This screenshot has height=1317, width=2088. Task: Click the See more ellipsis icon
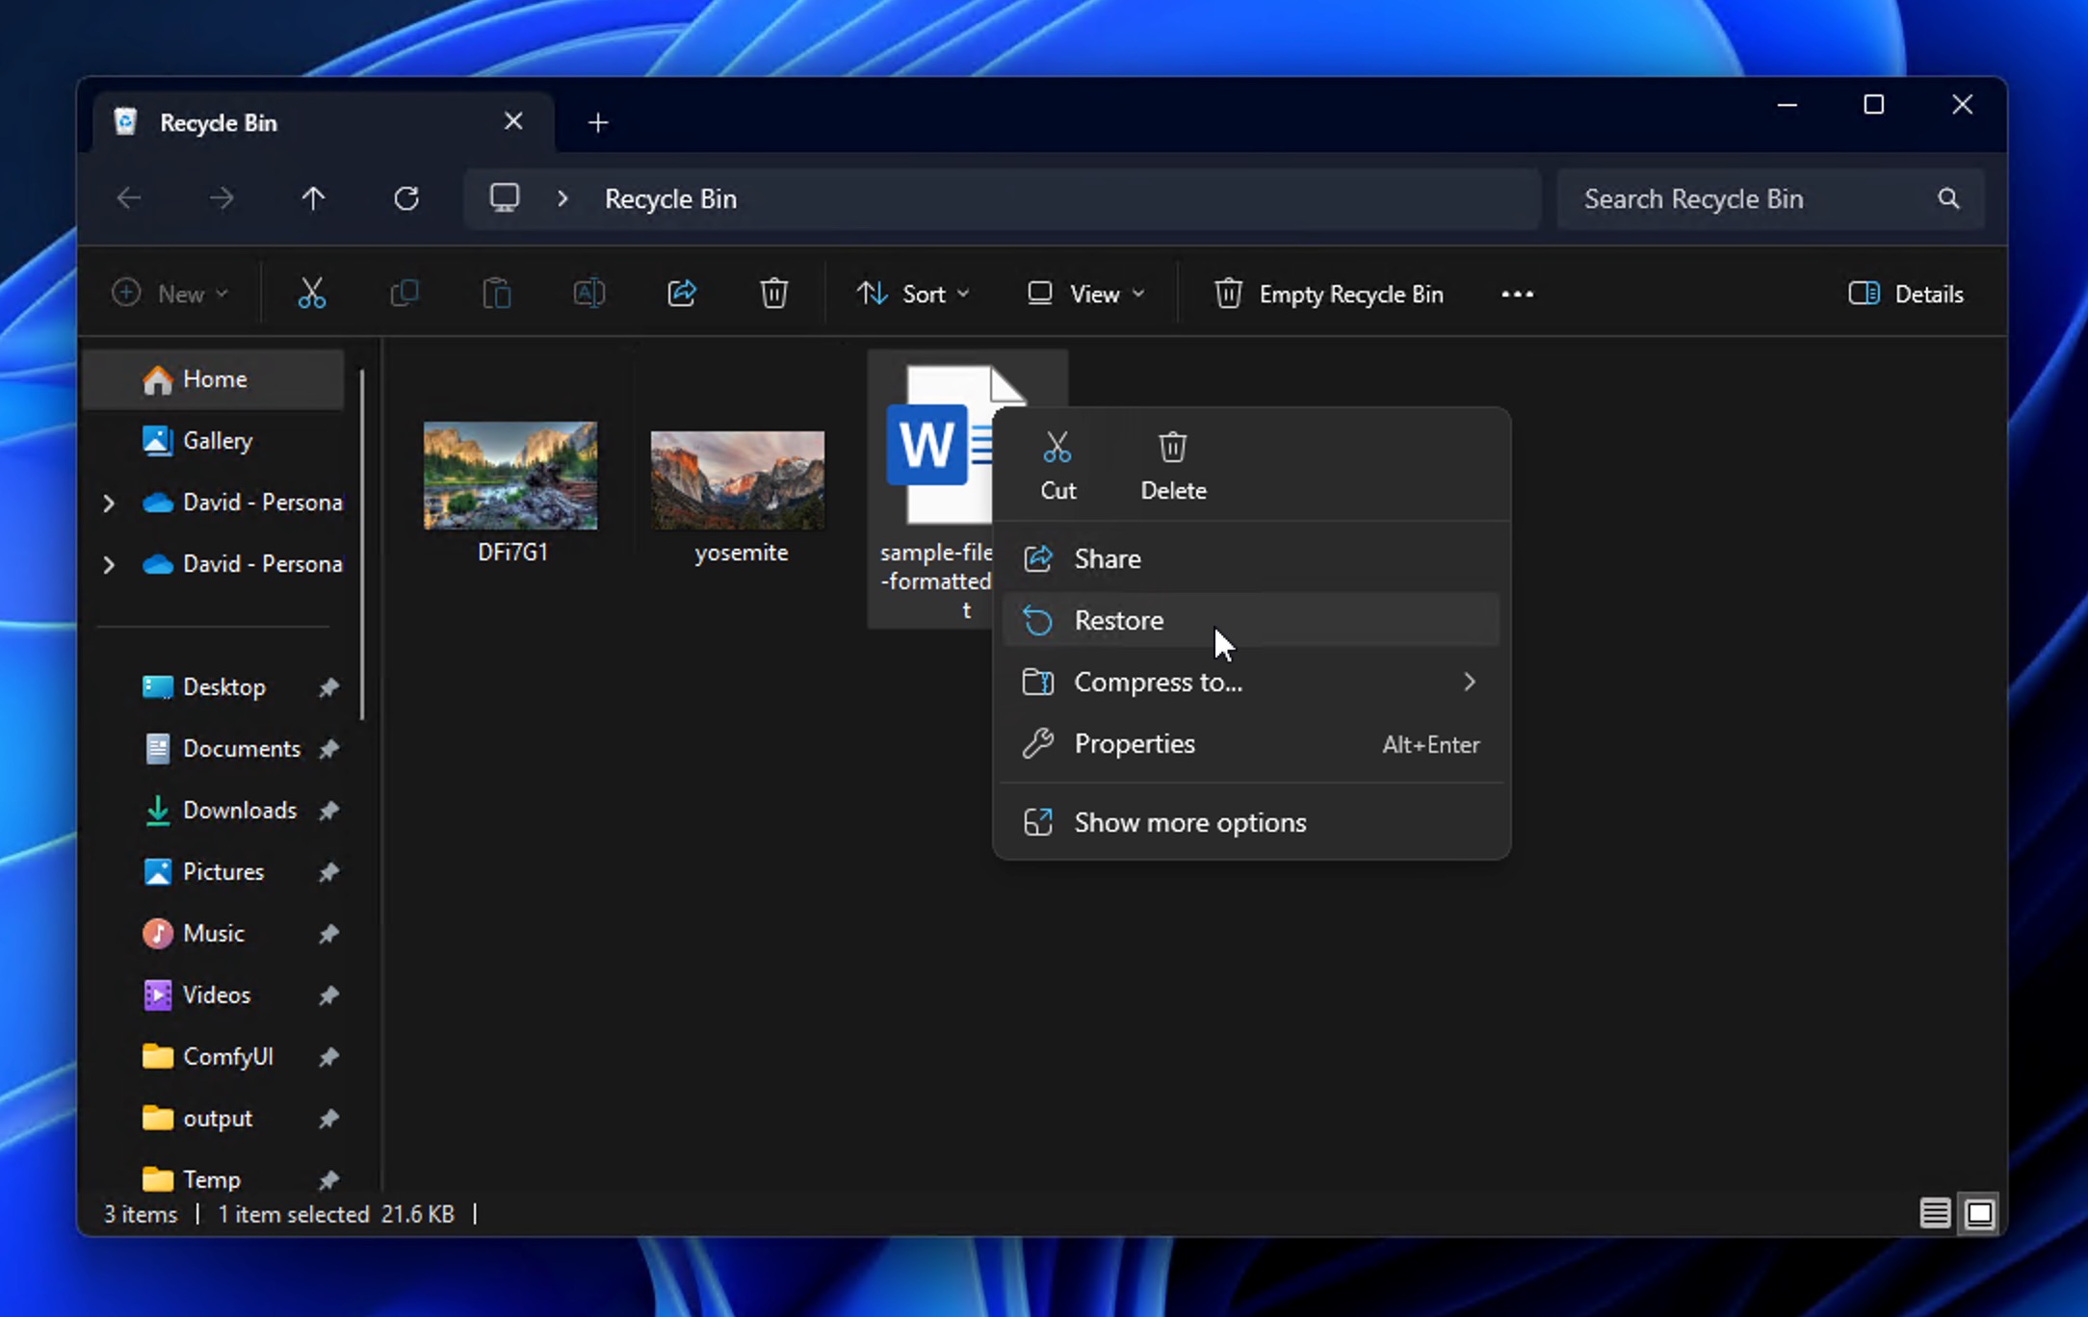click(1517, 294)
